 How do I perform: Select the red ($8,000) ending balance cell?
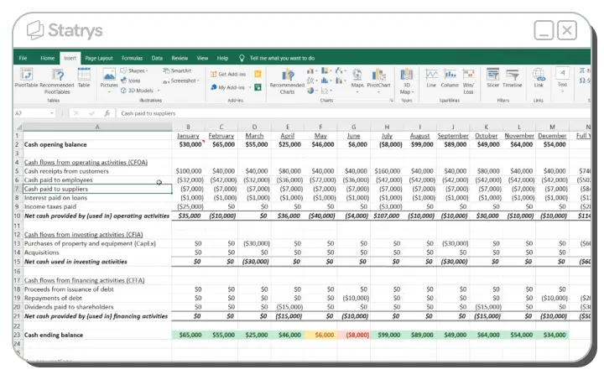(354, 335)
